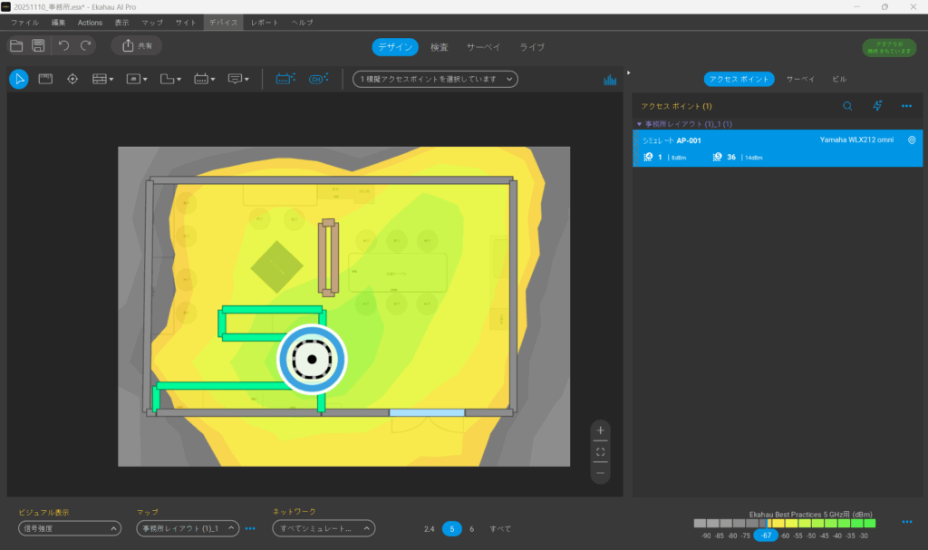Open the すべてシミュレート network dropdown
Screen dimensions: 928x550
tap(324, 528)
